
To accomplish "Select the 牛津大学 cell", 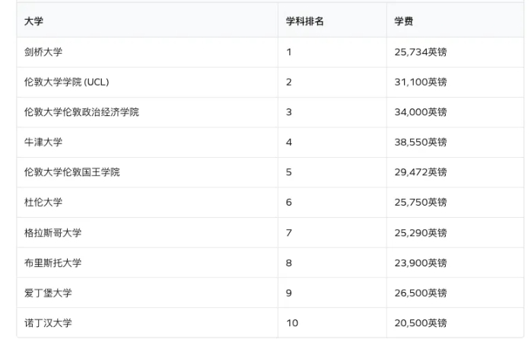I will (x=44, y=142).
